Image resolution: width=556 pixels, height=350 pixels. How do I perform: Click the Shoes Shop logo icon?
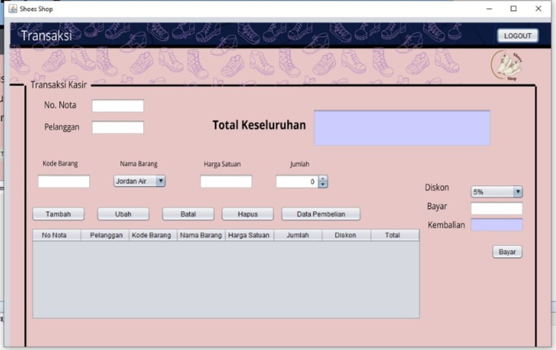pyautogui.click(x=507, y=67)
